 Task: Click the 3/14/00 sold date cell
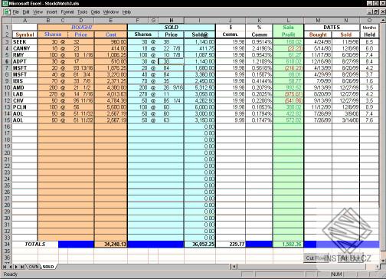point(345,120)
